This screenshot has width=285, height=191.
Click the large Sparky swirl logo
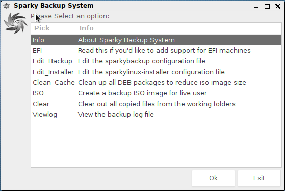(16, 23)
